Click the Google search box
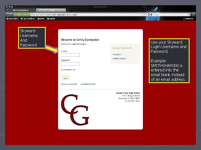 tap(171, 15)
